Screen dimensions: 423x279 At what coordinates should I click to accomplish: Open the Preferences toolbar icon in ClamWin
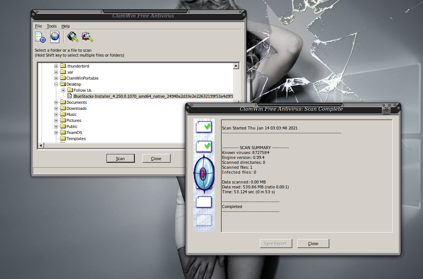click(40, 37)
